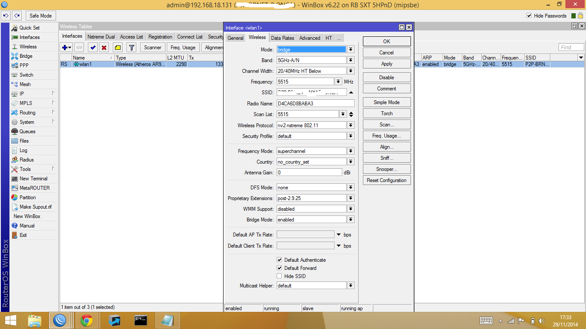Click the minus Remove icon in Wireless Tables
Image resolution: width=586 pixels, height=329 pixels.
coord(79,48)
